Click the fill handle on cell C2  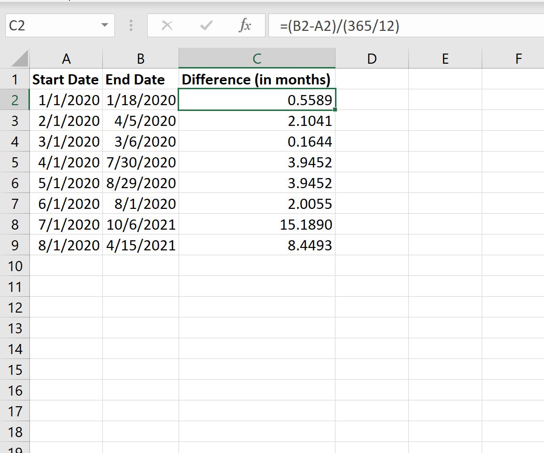(335, 110)
